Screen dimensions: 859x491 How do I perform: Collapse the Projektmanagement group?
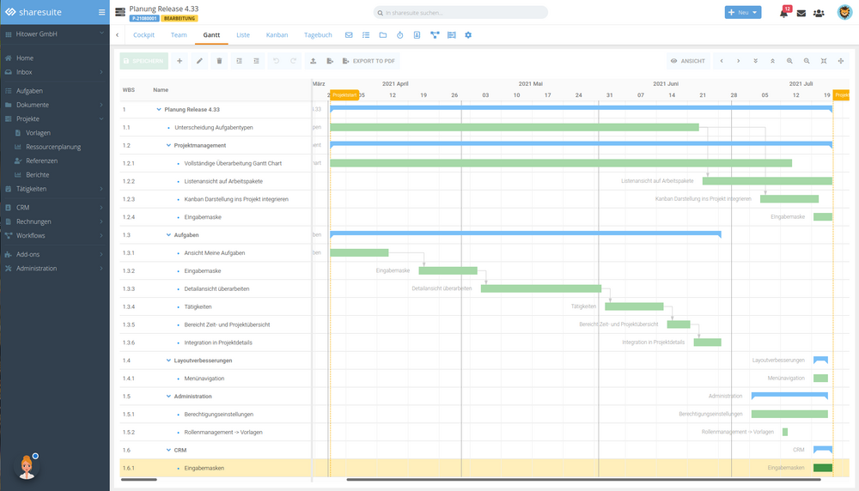(x=168, y=146)
